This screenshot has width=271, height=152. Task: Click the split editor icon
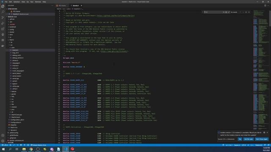[x=265, y=5]
